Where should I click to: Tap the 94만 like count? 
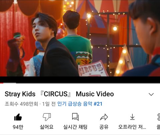point(18,127)
